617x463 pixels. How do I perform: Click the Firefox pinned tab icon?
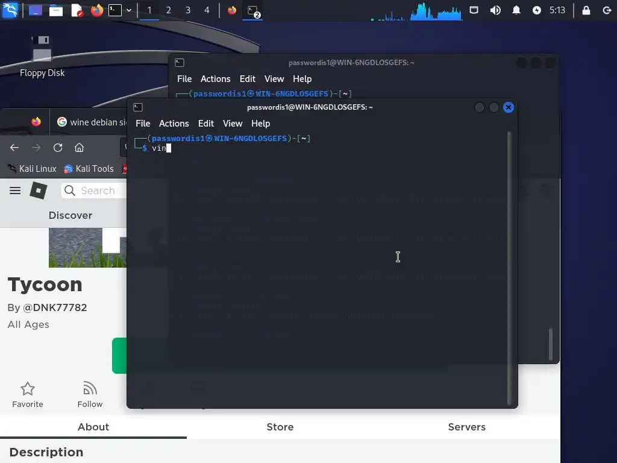(x=36, y=122)
